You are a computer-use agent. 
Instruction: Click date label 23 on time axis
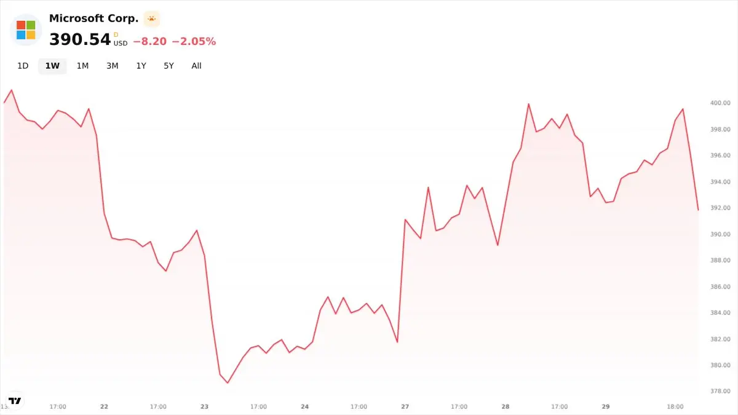click(205, 406)
